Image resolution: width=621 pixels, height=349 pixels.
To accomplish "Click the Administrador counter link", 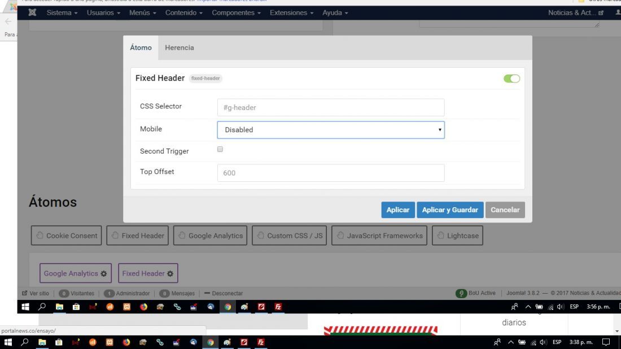I will tap(126, 294).
